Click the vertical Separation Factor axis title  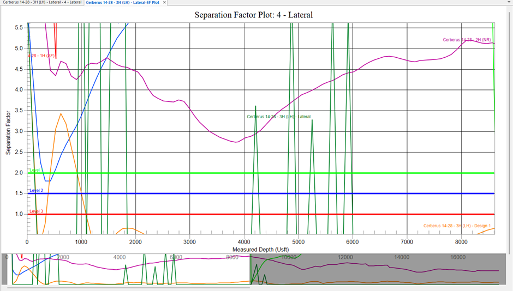coord(9,131)
